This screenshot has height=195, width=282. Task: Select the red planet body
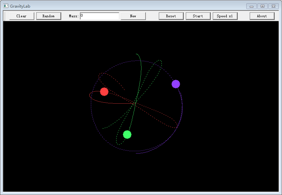coord(104,92)
